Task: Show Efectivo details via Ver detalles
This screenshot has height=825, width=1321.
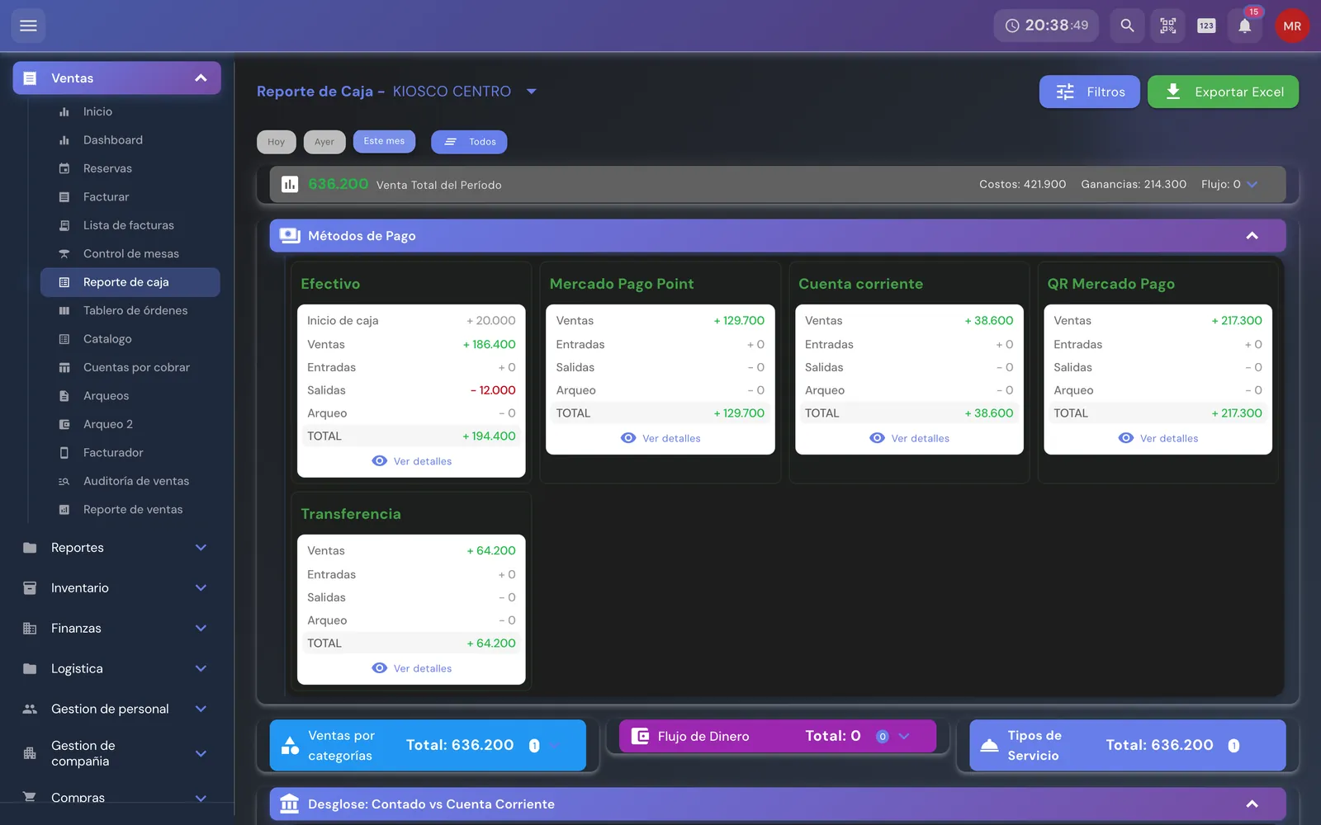Action: (x=411, y=461)
